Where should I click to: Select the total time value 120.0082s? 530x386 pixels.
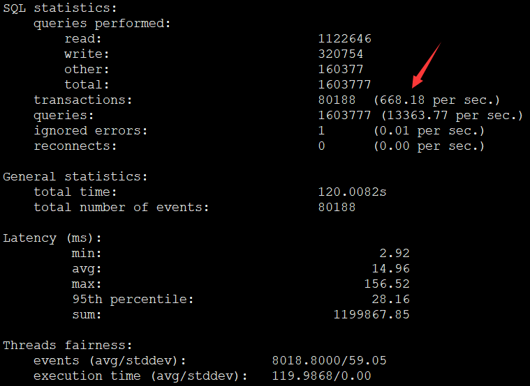pos(352,192)
